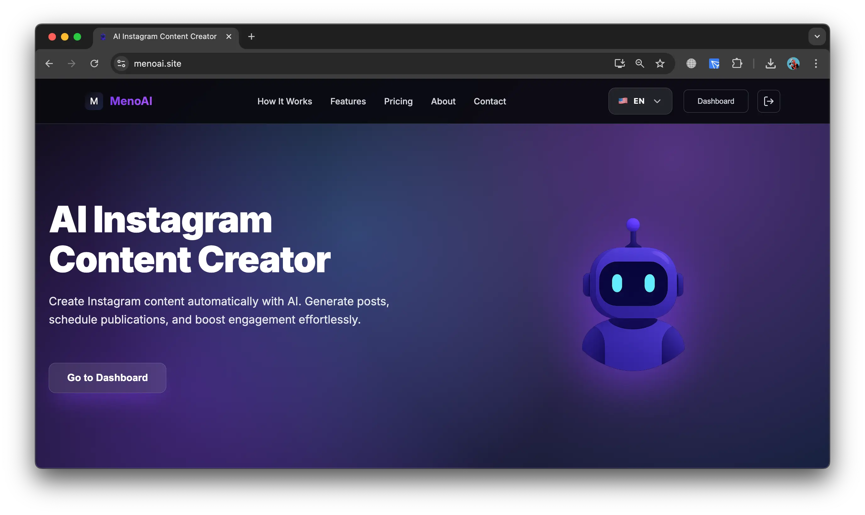
Task: Click the install app icon in address bar
Action: click(x=620, y=64)
